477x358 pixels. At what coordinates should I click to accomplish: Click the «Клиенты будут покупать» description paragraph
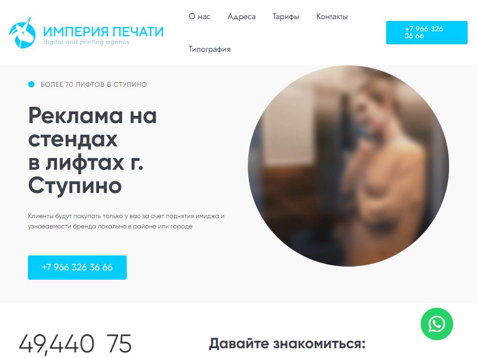[126, 221]
